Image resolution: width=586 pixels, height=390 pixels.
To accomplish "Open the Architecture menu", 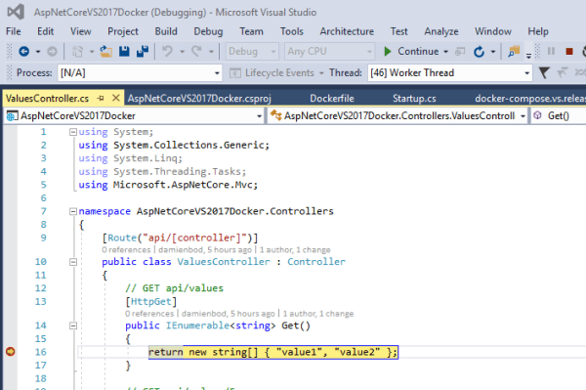I will tap(347, 31).
